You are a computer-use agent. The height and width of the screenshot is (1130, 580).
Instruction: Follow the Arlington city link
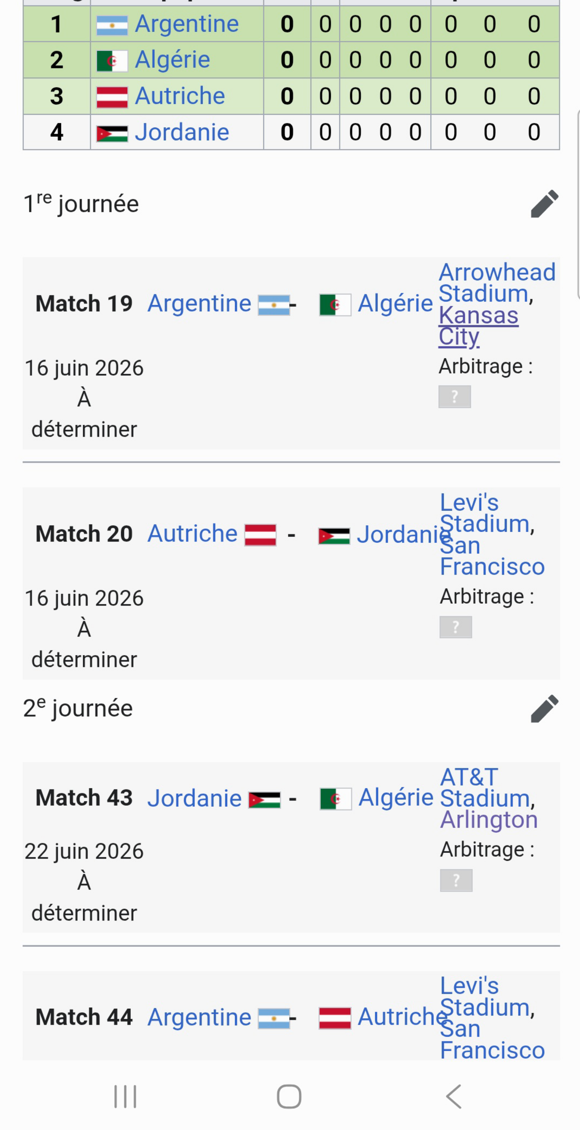point(489,819)
